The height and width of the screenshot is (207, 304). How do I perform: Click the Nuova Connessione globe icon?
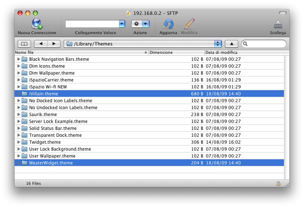point(37,24)
